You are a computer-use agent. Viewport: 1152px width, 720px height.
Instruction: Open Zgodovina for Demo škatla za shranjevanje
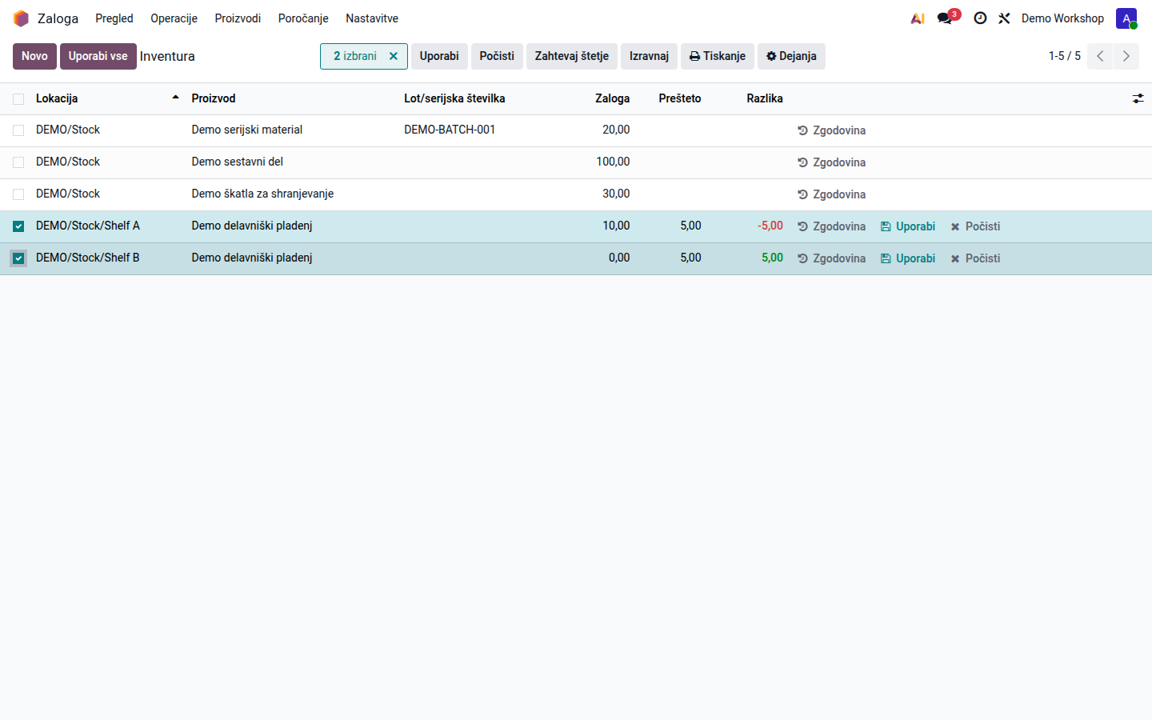832,194
